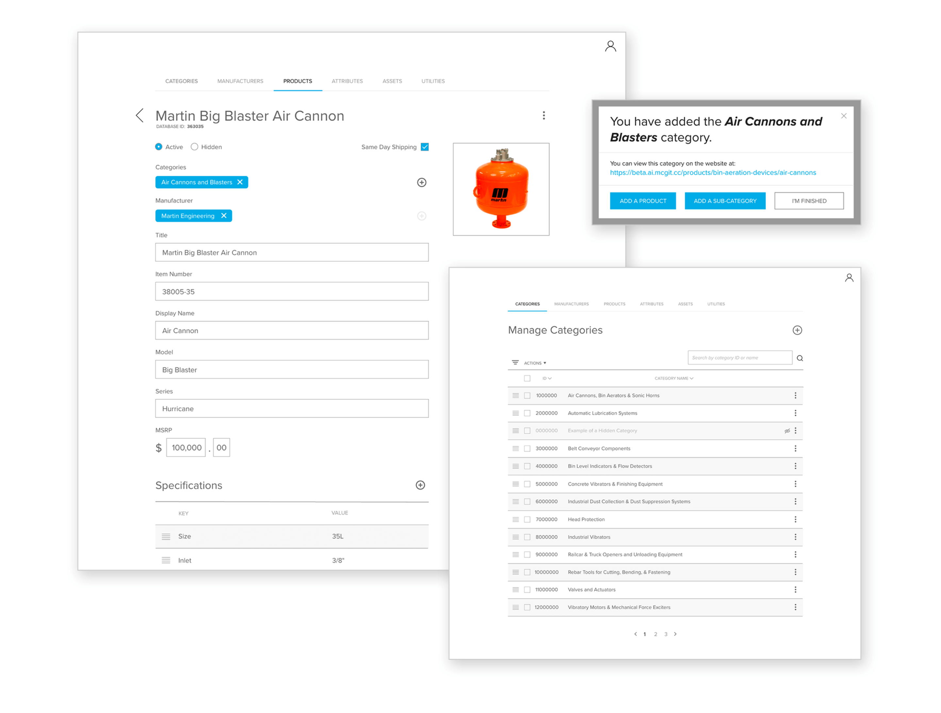Click the category search input field
The image size is (941, 713).
coord(739,357)
